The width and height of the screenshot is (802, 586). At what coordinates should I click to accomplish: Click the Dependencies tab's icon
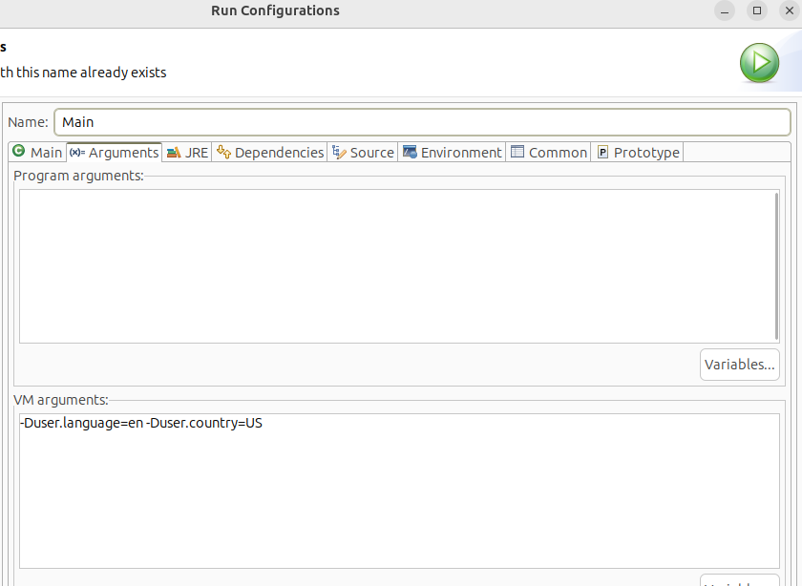click(x=223, y=152)
